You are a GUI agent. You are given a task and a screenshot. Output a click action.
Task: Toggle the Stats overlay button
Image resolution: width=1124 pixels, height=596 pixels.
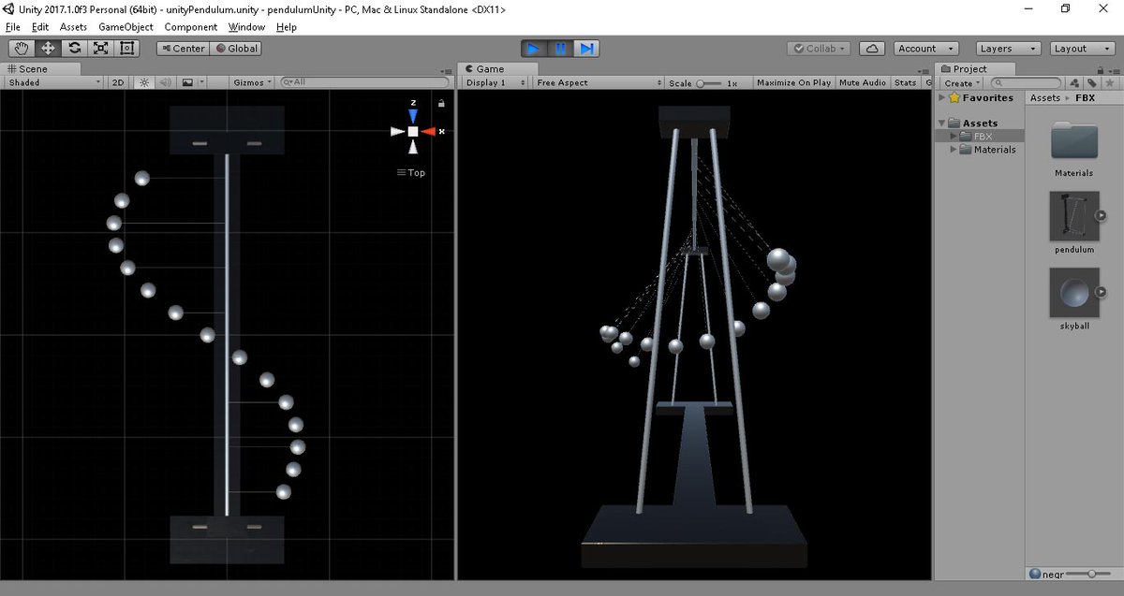[905, 82]
